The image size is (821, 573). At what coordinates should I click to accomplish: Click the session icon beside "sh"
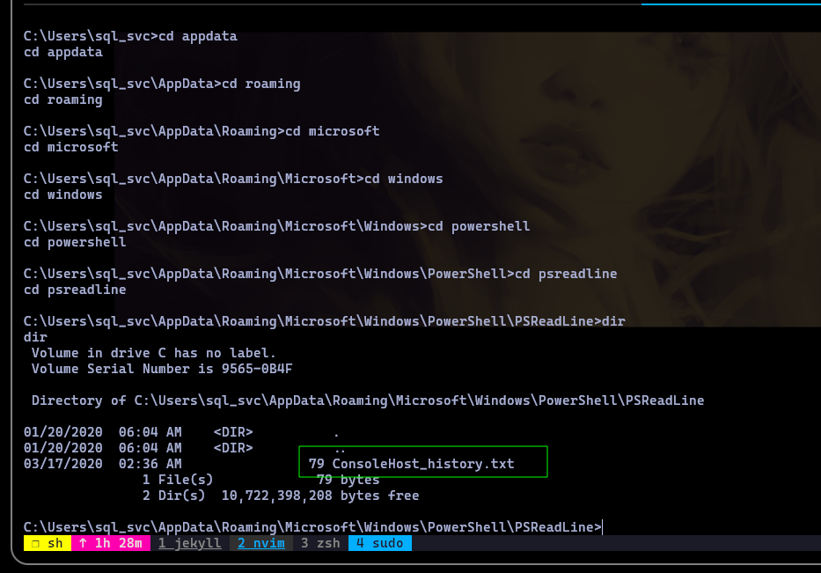point(35,544)
